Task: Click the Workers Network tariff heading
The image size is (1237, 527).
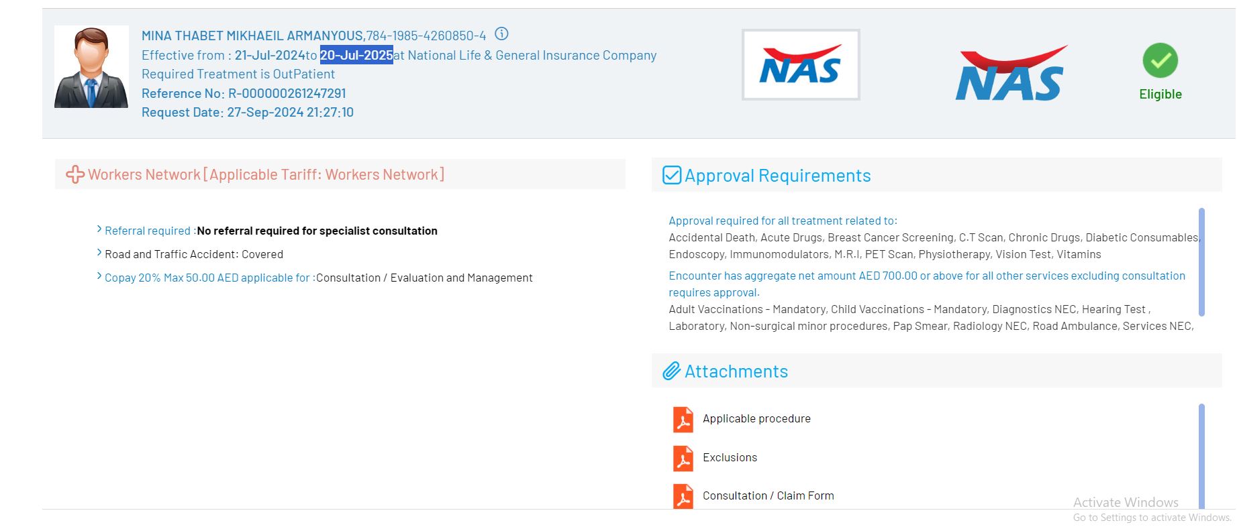Action: point(266,174)
